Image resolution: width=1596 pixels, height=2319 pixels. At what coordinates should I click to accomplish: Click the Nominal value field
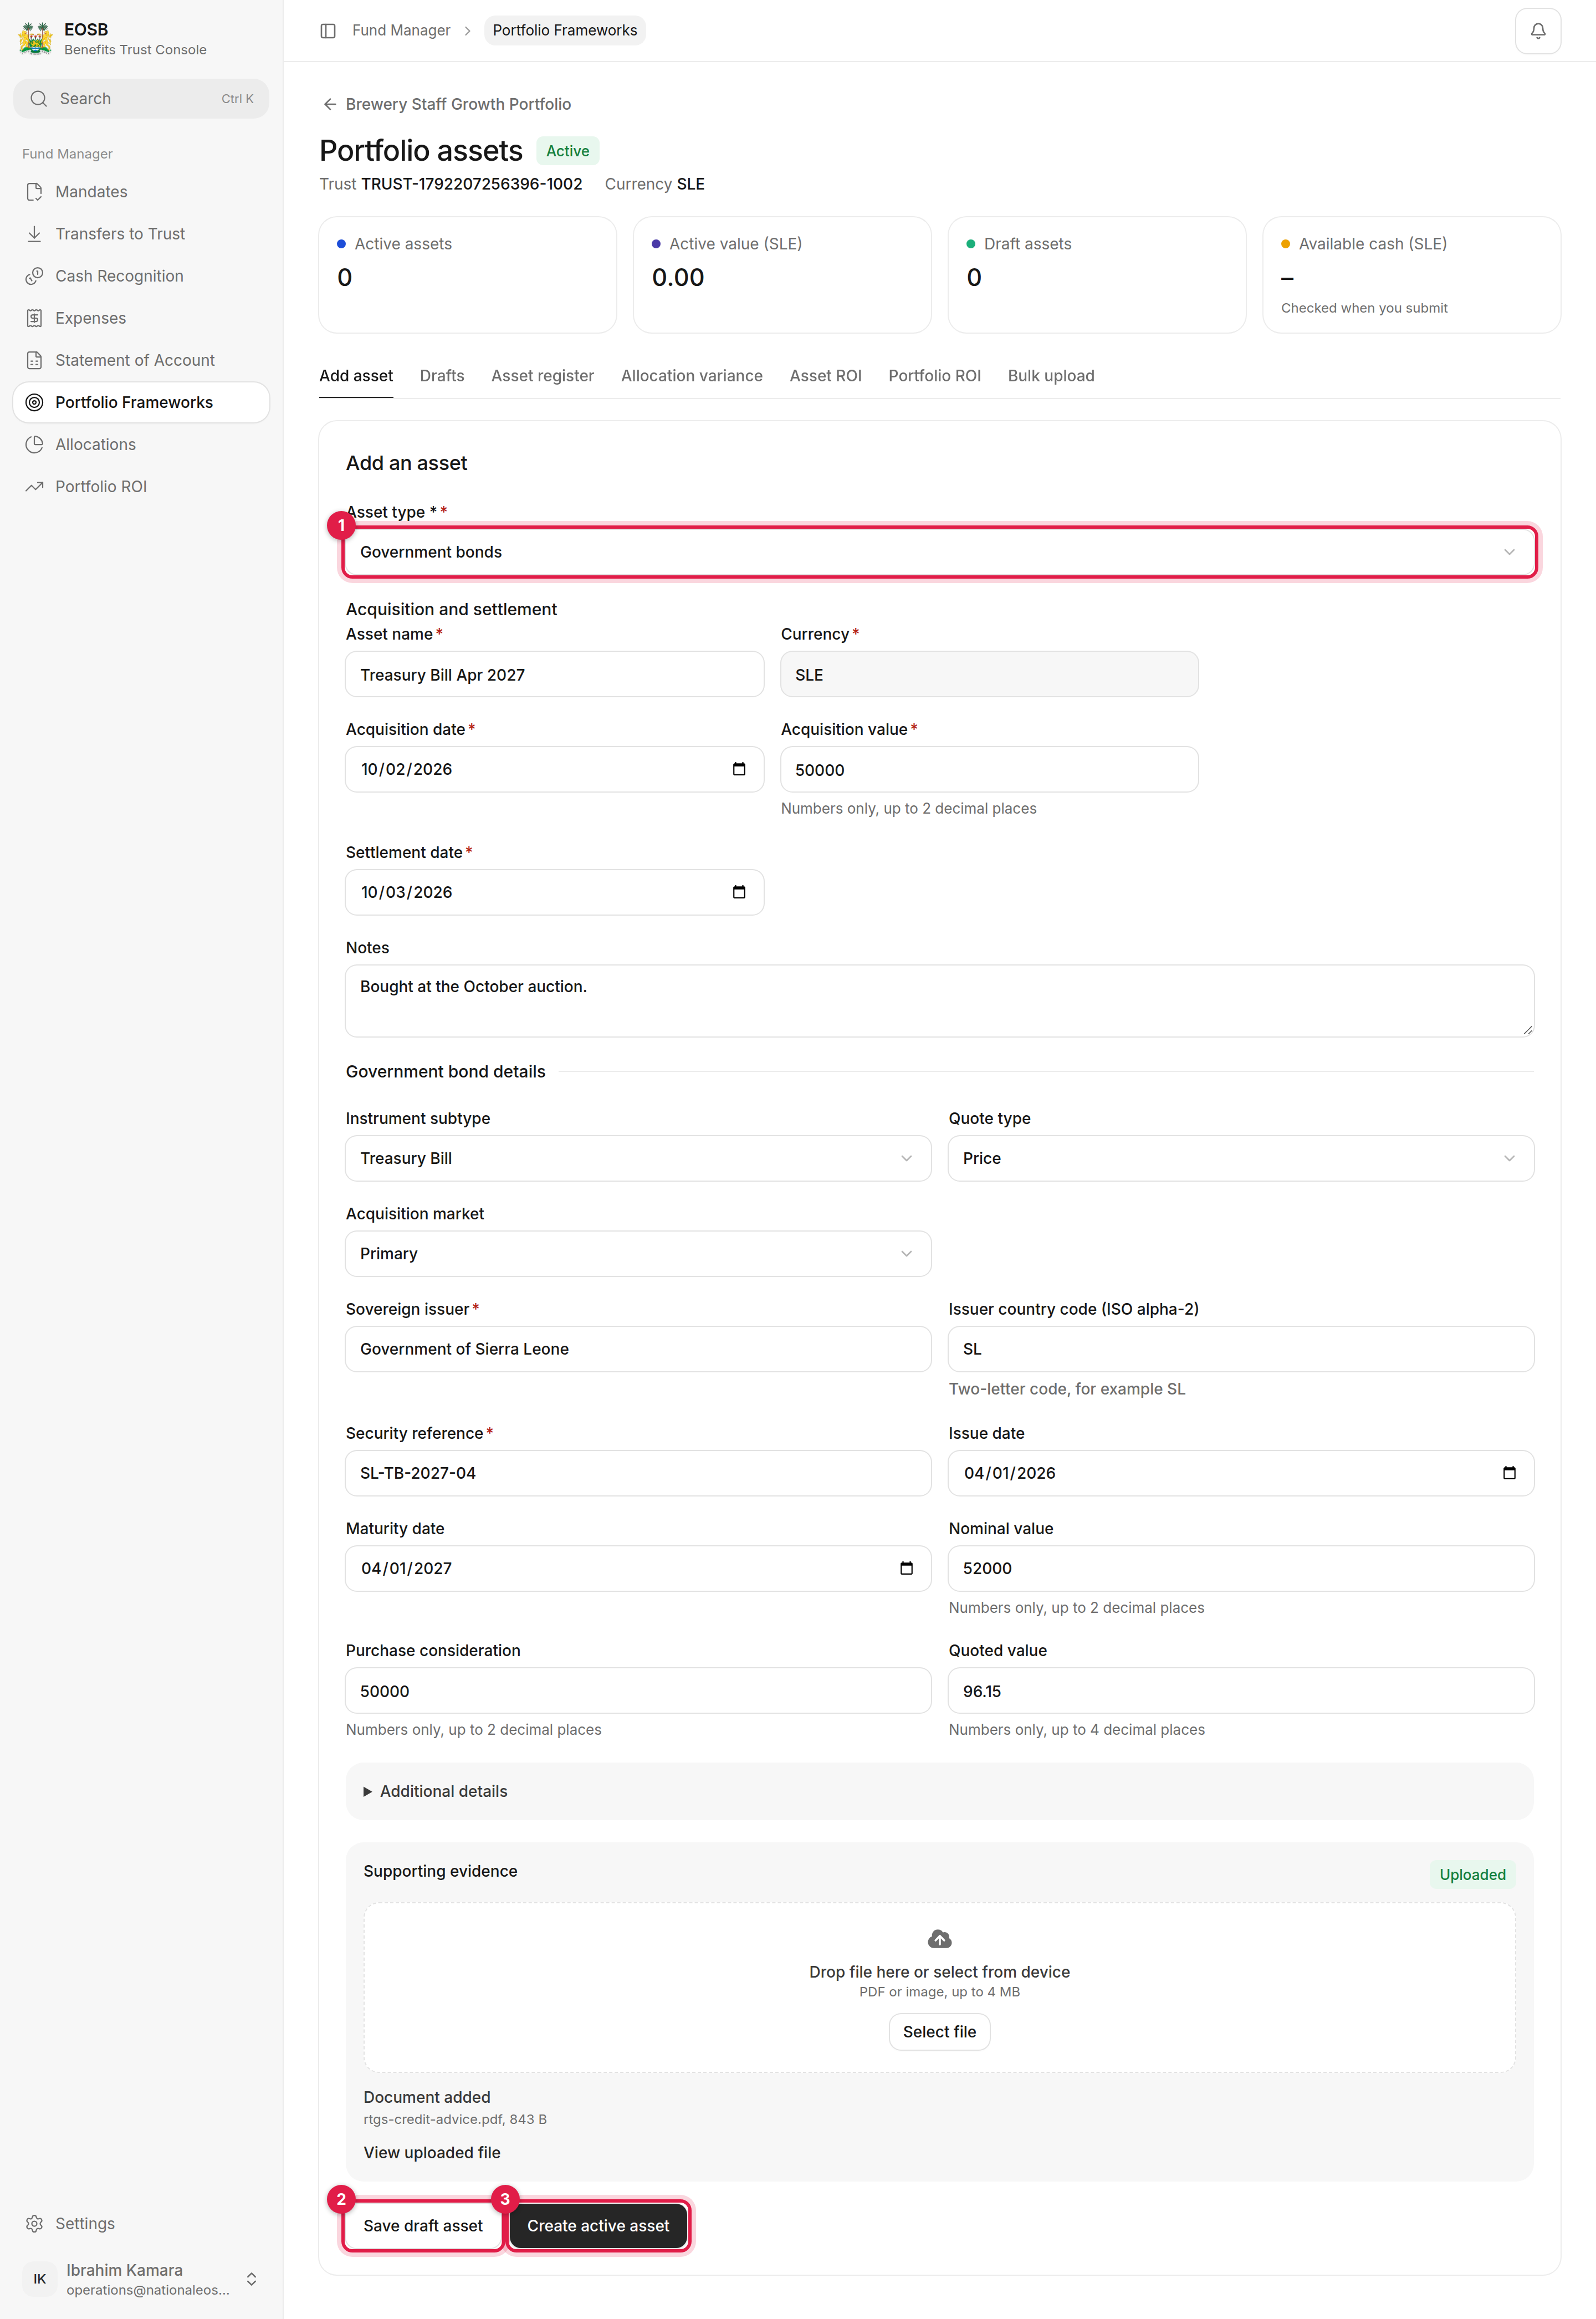1240,1568
